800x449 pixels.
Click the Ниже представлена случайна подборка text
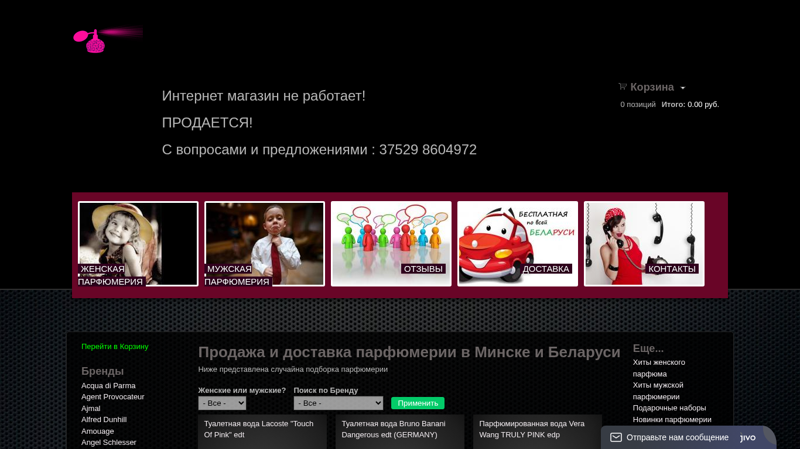pyautogui.click(x=293, y=369)
